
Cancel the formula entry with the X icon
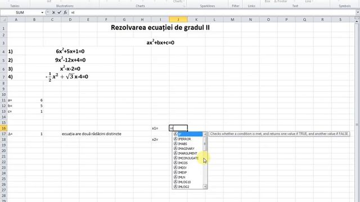click(53, 12)
